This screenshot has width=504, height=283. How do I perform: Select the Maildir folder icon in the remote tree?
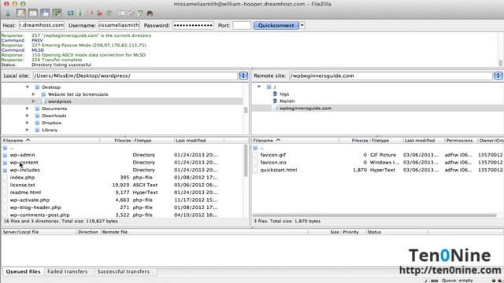coord(275,101)
